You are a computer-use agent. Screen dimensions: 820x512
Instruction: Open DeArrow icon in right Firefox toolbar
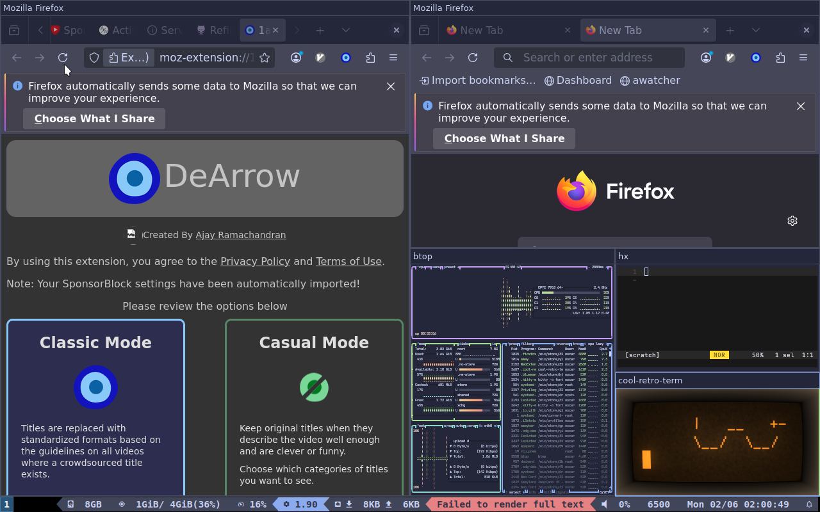click(x=756, y=58)
